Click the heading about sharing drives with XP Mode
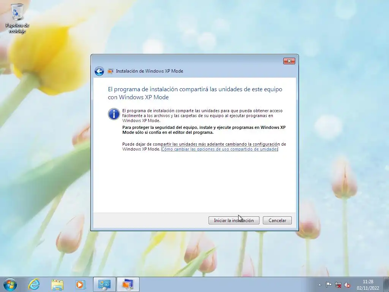The width and height of the screenshot is (389, 292). (195, 93)
